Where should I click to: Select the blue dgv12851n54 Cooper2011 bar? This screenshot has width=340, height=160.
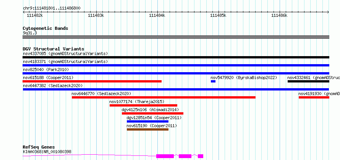point(148,121)
